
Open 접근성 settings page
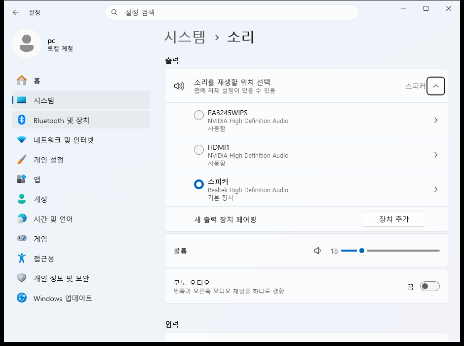[x=81, y=259]
